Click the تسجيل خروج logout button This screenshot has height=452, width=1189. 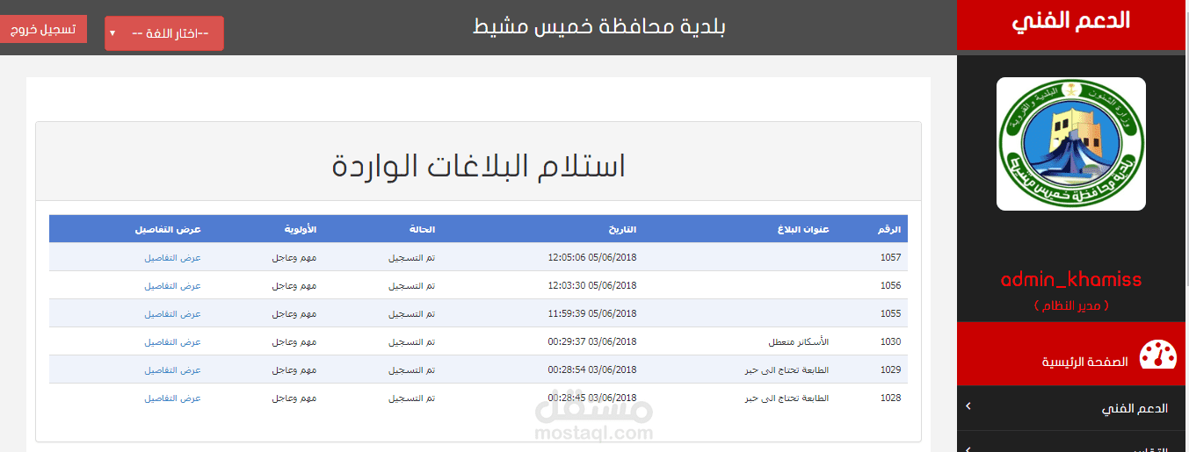(44, 29)
